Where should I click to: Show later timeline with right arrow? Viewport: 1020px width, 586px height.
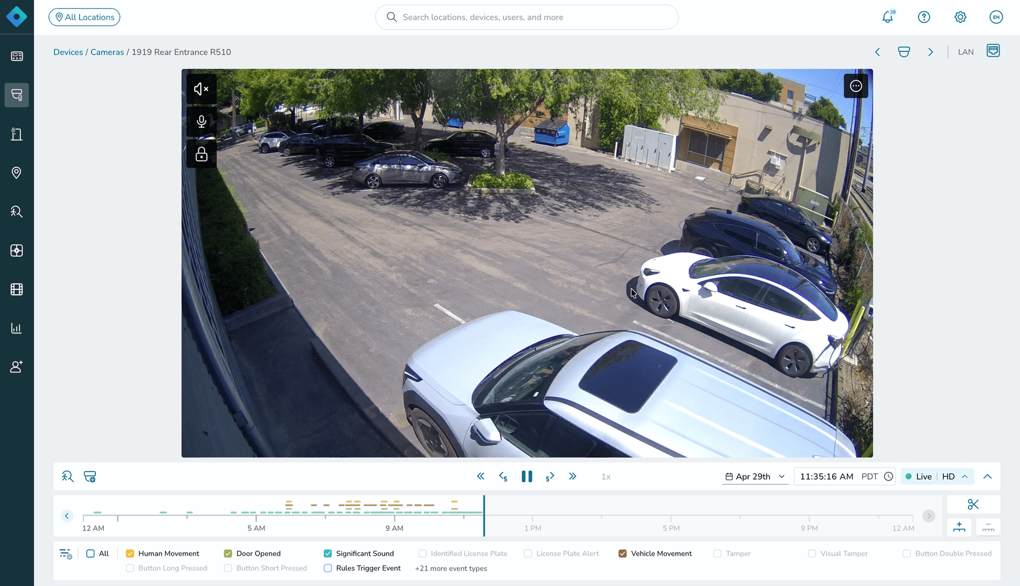pos(929,516)
